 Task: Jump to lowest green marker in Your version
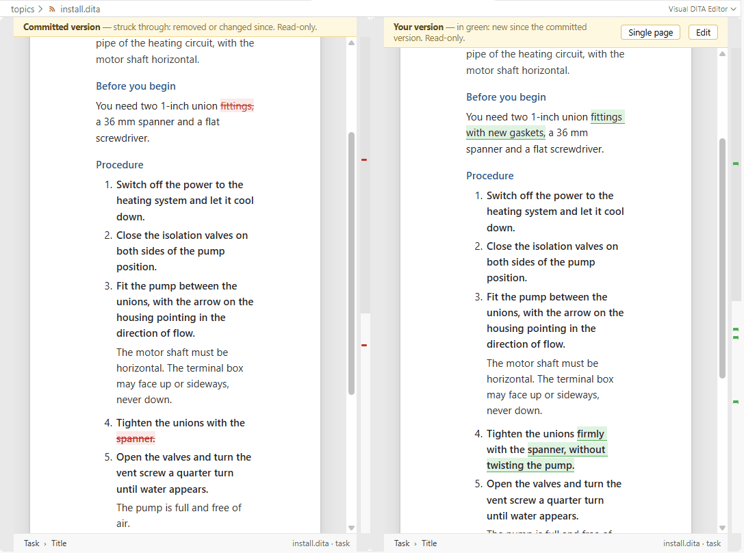pos(736,402)
